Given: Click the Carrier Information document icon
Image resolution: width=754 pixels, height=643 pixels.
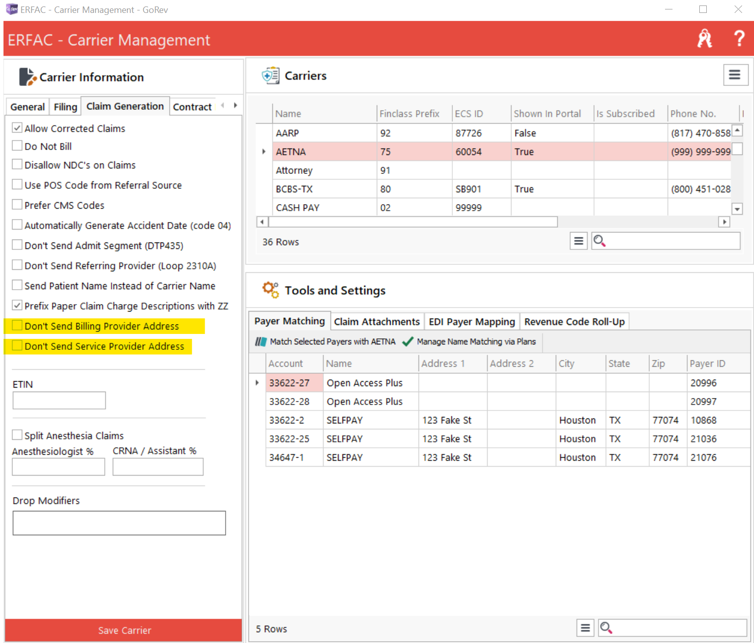Looking at the screenshot, I should pos(27,77).
